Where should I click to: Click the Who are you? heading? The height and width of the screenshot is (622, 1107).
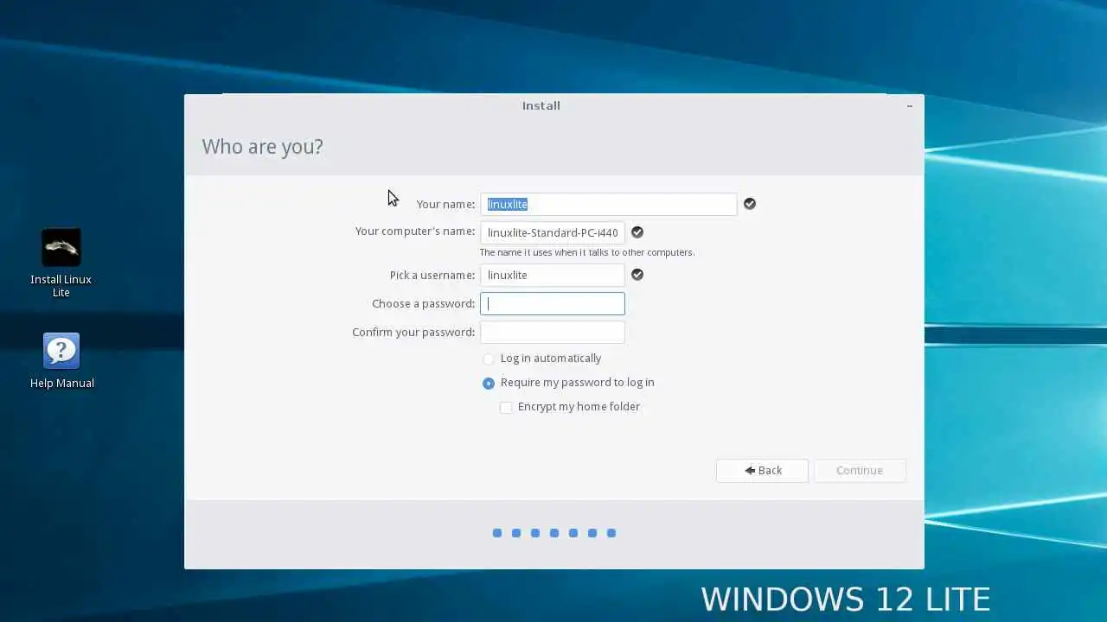(x=263, y=147)
